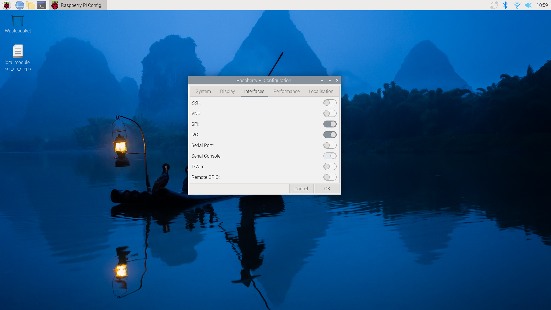Screen dimensions: 551x310
Task: Minimize the Raspberry Pi Configuration dialog
Action: [x=322, y=81]
